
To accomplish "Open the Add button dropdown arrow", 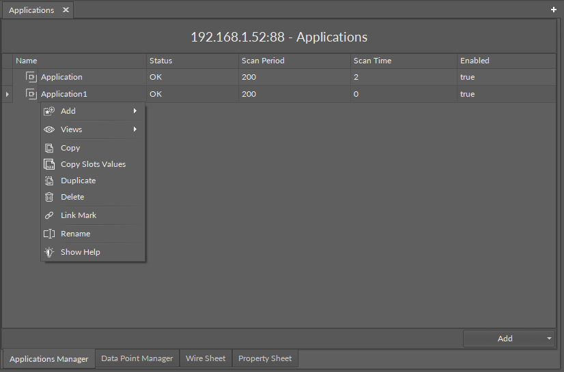I will pos(549,339).
